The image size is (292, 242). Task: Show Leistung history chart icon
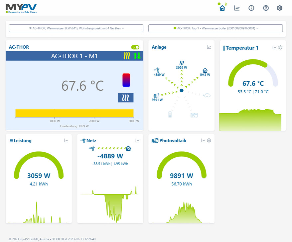(66, 140)
